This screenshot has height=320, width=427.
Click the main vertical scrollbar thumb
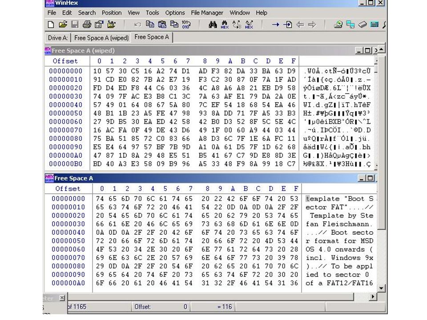381,143
